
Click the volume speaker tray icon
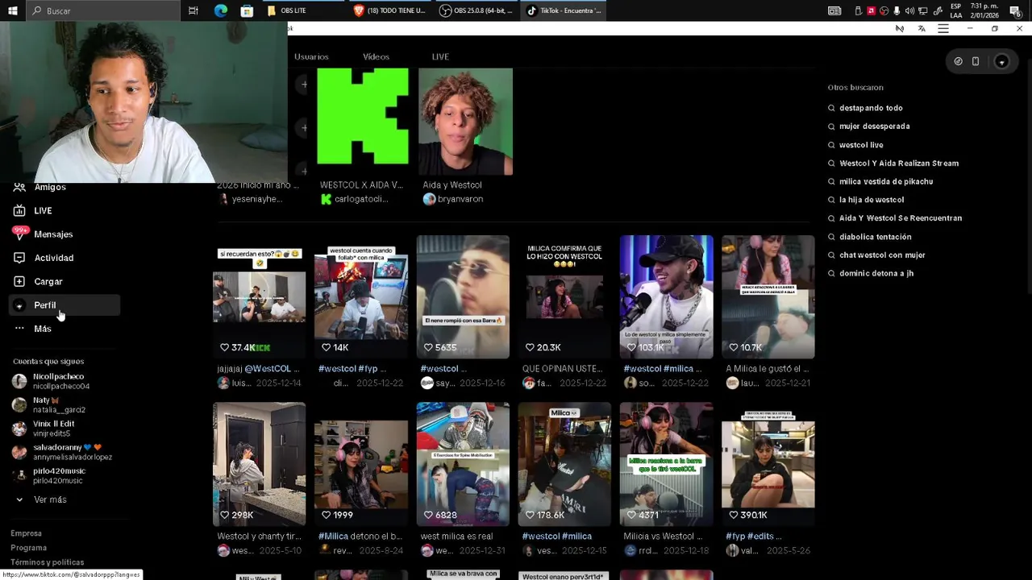(x=909, y=10)
